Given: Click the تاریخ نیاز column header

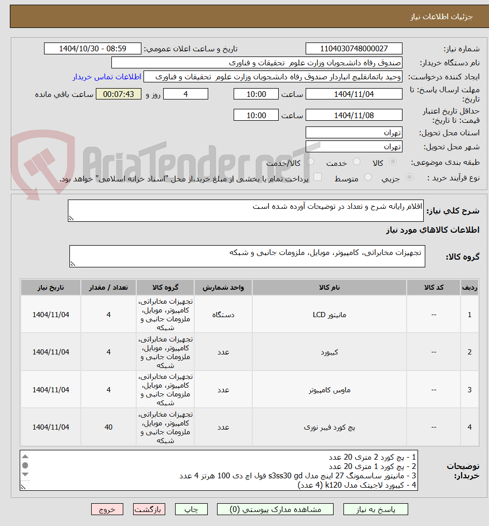Looking at the screenshot, I should point(51,288).
